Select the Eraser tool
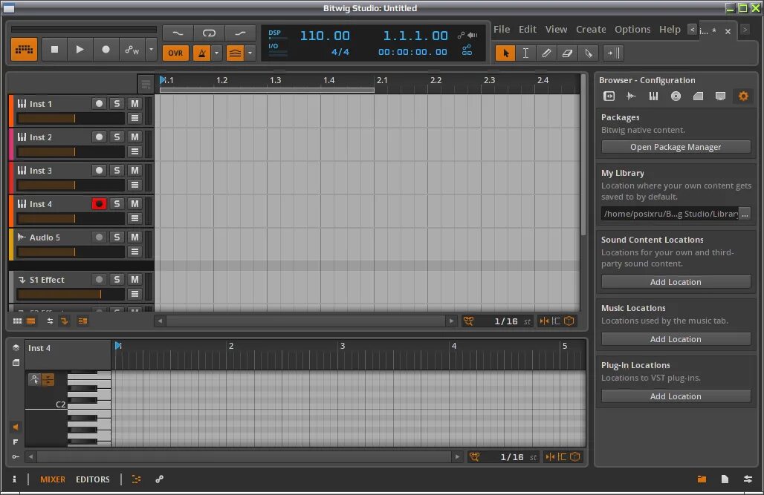Screen dimensions: 764x495 pos(567,53)
